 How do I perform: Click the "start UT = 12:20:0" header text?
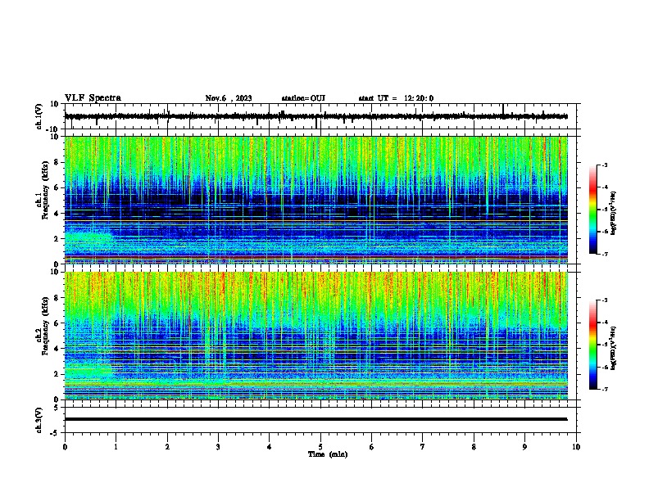coord(396,98)
